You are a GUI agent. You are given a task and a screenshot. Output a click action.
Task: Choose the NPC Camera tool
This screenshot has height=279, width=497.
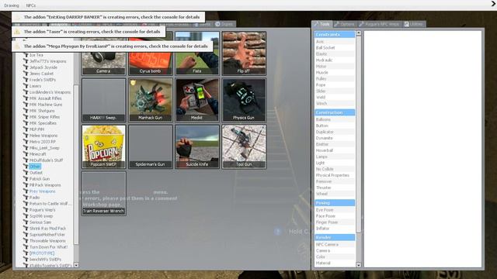click(327, 244)
